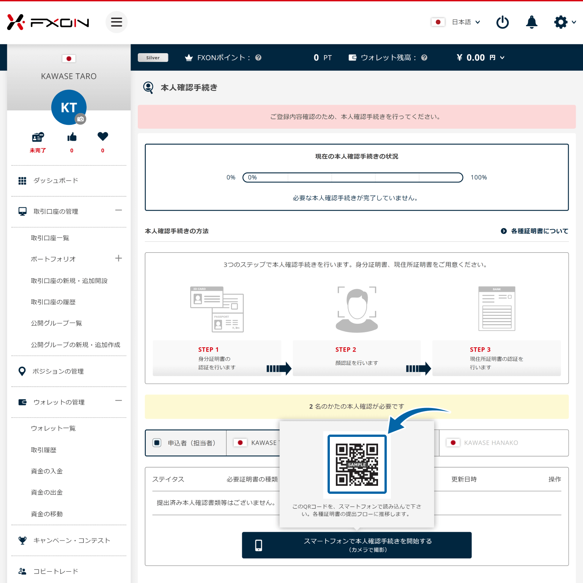Viewport: 583px width, 583px height.
Task: Click the heart favorites icon
Action: click(x=103, y=136)
